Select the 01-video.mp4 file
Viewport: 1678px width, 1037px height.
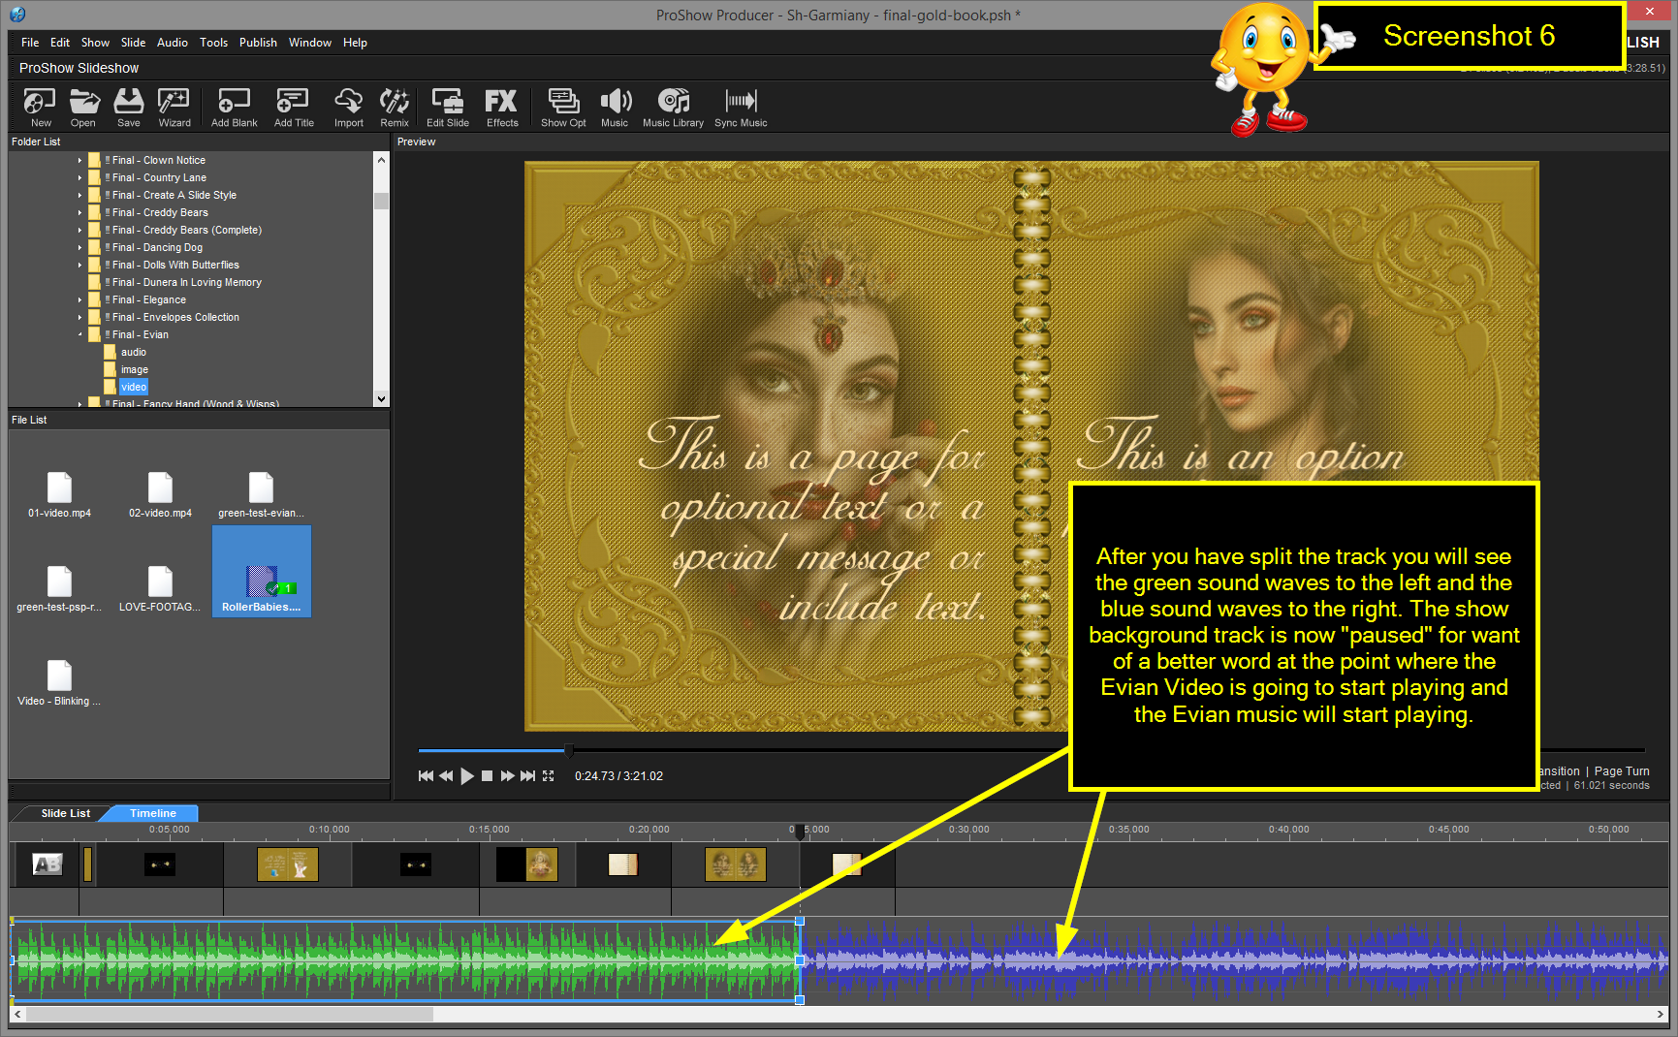click(x=59, y=495)
